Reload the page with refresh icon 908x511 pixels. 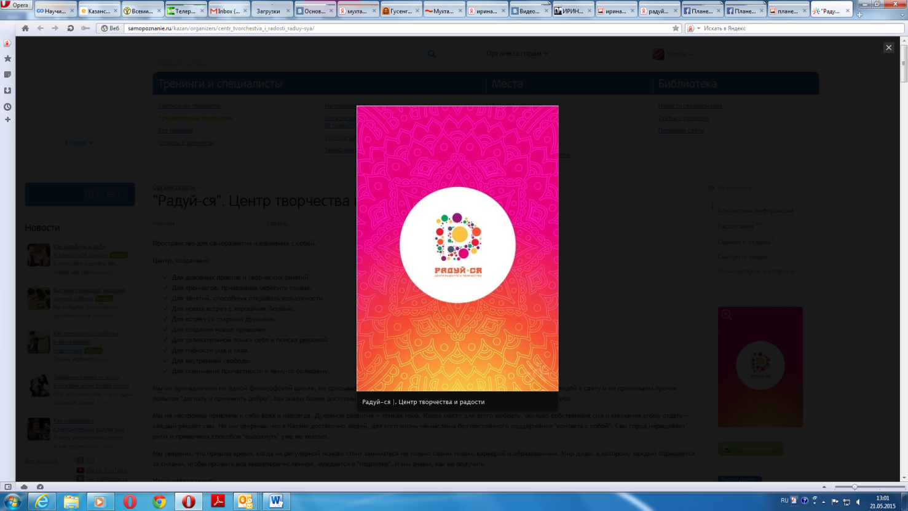point(70,28)
